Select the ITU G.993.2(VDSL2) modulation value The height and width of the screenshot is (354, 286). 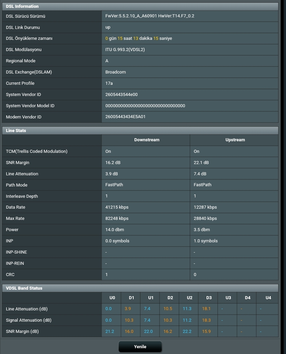[x=125, y=50]
